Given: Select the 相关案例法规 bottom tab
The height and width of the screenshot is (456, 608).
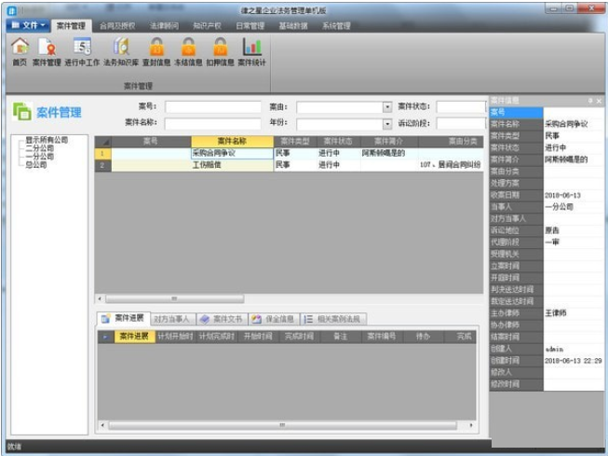Looking at the screenshot, I should pos(332,319).
